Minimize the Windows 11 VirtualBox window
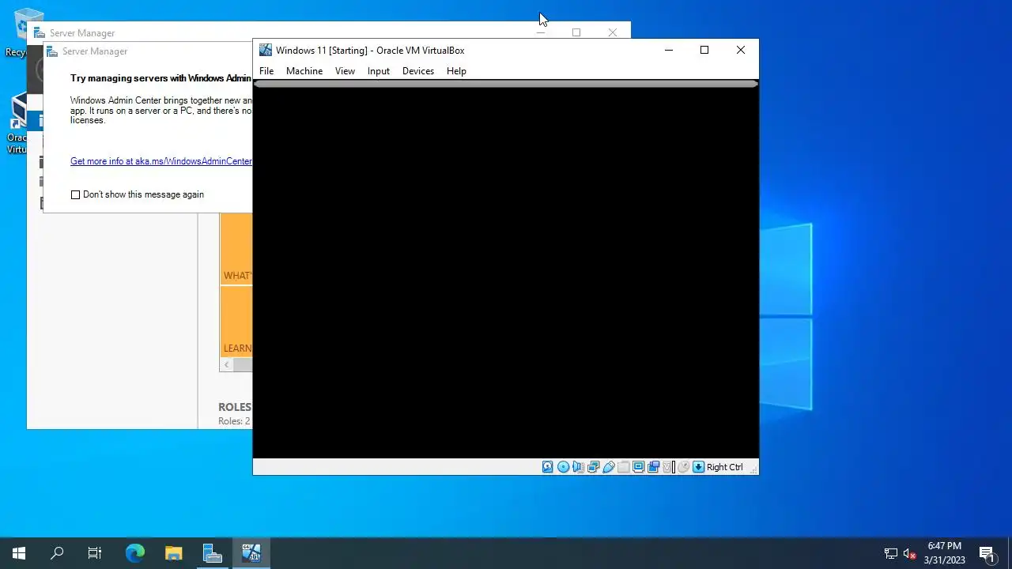 pos(669,50)
